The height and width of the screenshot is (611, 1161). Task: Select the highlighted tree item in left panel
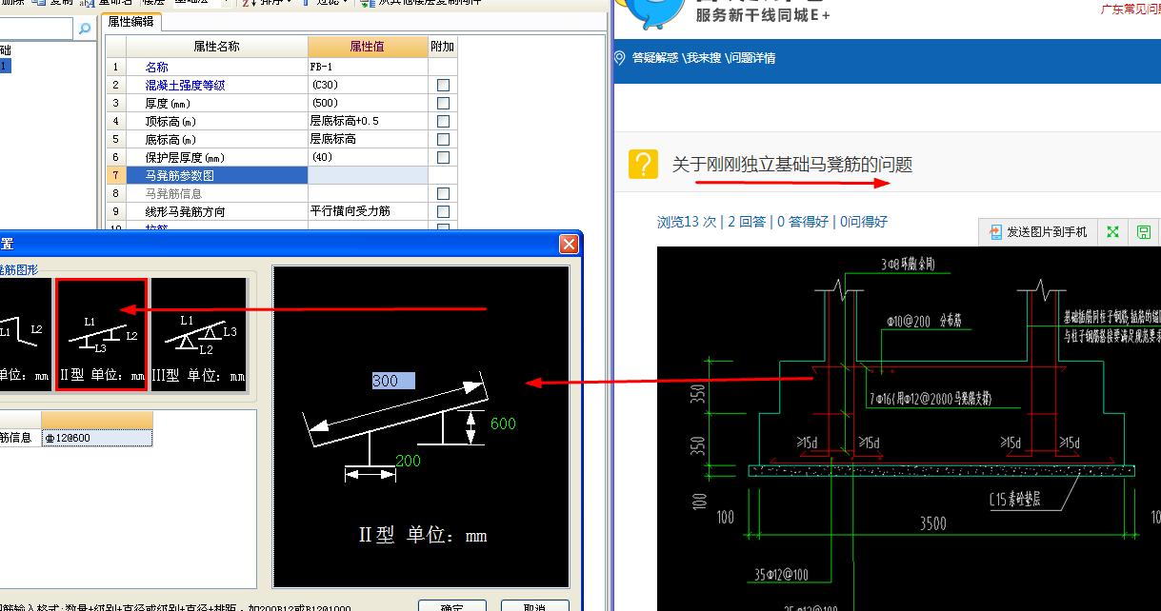point(6,66)
